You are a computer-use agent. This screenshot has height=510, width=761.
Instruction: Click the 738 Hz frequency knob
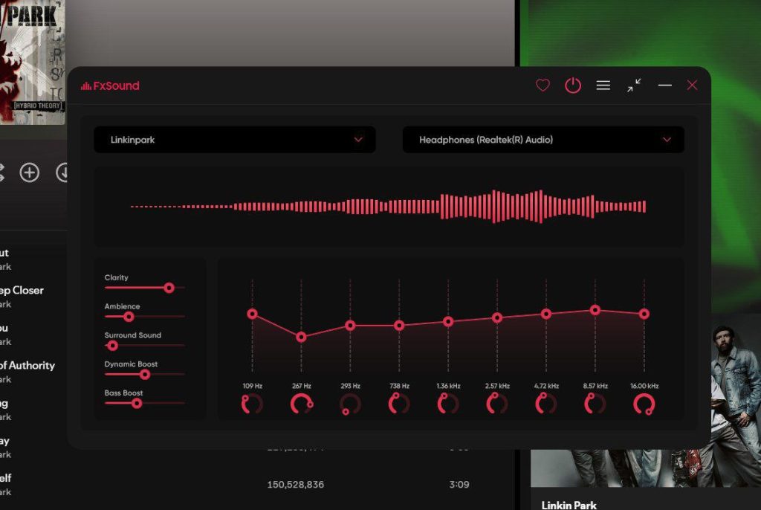tap(399, 404)
